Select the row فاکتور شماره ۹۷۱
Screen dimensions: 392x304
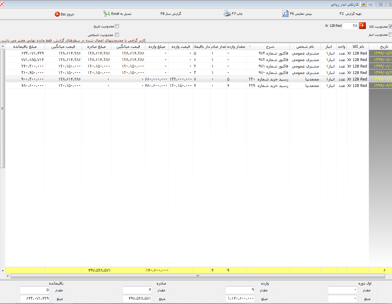(198, 66)
